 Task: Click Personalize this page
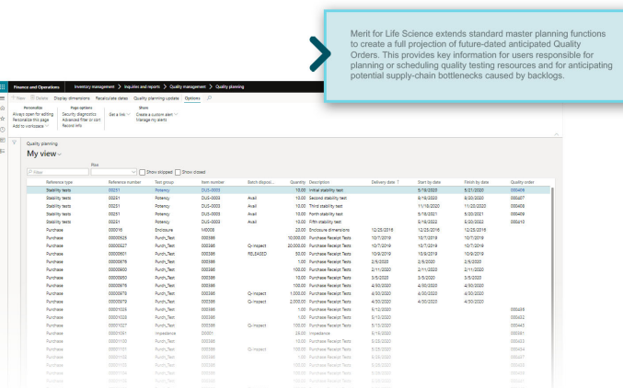point(30,120)
